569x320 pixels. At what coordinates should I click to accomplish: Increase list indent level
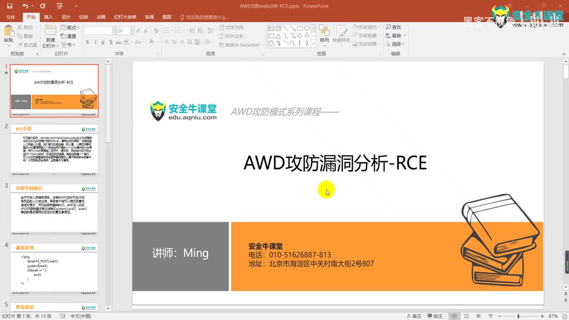pyautogui.click(x=200, y=31)
